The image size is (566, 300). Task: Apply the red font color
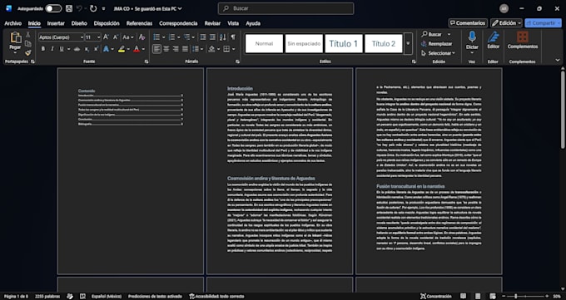137,49
